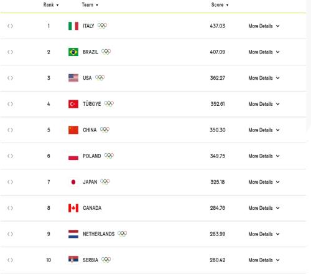311x274 pixels.
Task: Show More Details for Poland
Action: (x=264, y=156)
